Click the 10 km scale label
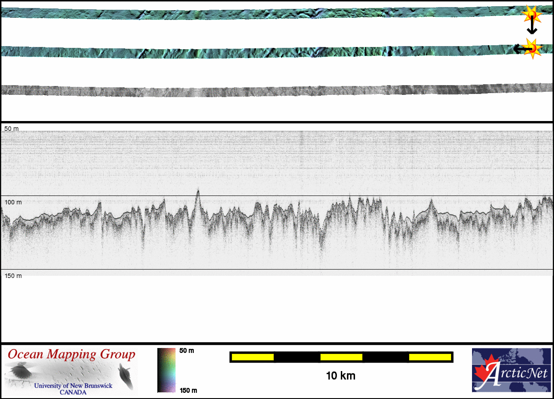 (x=340, y=376)
